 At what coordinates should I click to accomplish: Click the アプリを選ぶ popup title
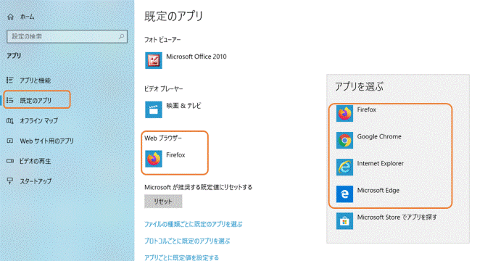360,86
